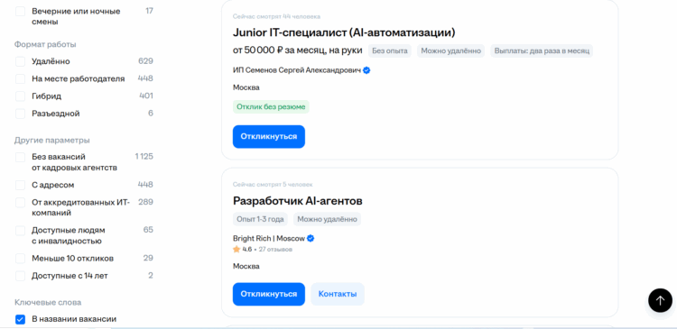Screen dimensions: 677x329
Task: Click the Сейчас смотрят 44 человека text
Action: pyautogui.click(x=276, y=16)
